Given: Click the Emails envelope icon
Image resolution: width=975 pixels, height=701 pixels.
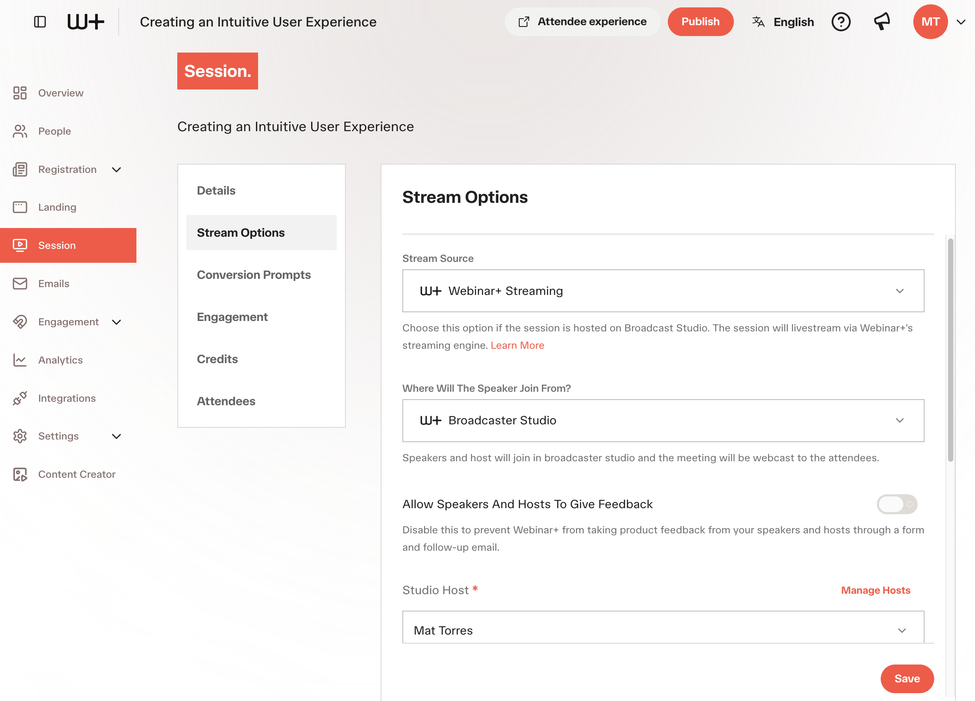Looking at the screenshot, I should (x=20, y=284).
